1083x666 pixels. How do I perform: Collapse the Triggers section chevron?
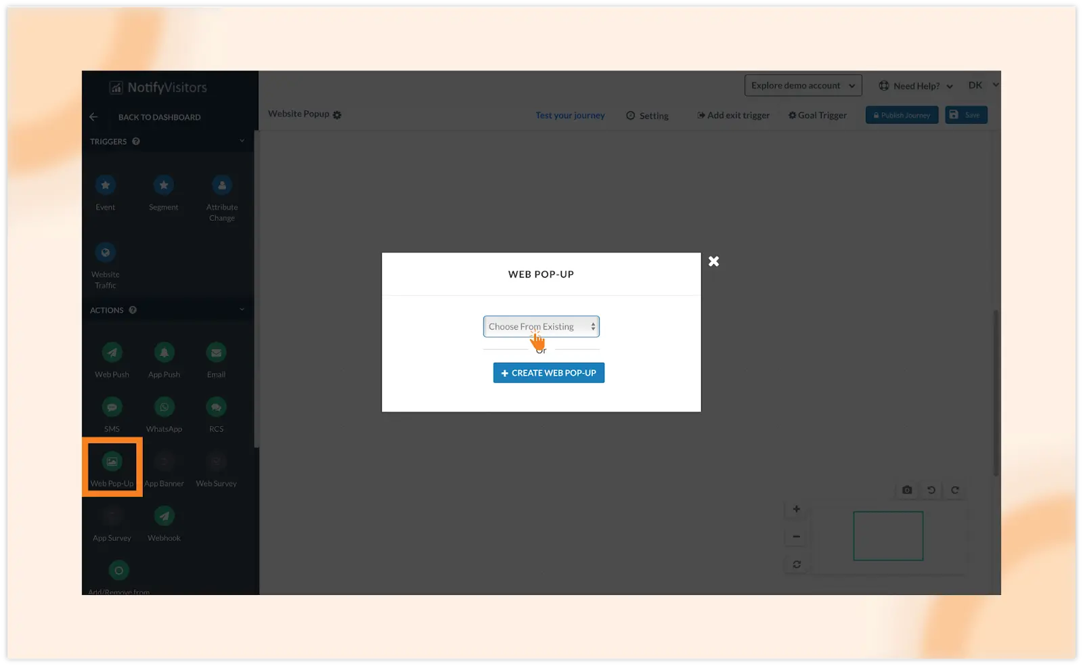(x=242, y=141)
